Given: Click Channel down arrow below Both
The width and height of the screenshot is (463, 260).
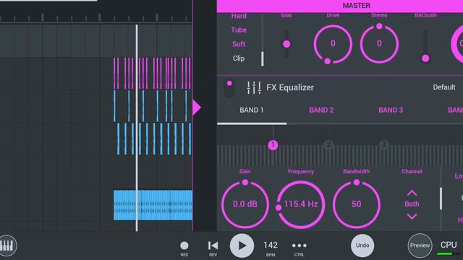Looking at the screenshot, I should [412, 217].
